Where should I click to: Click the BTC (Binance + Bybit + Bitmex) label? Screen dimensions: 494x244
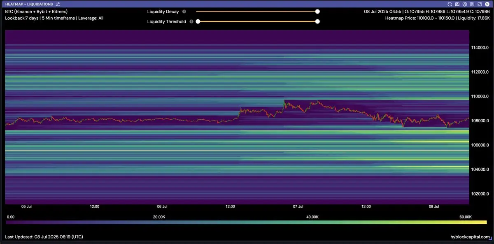point(36,12)
